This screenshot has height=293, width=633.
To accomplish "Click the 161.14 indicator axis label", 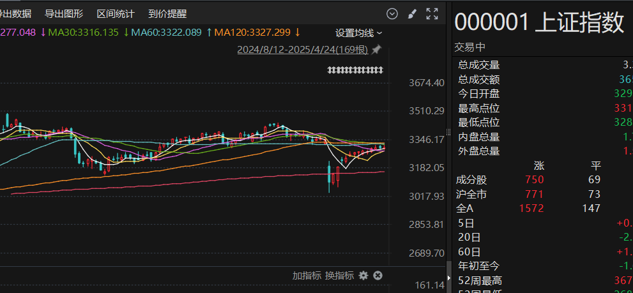I will click(x=429, y=286).
